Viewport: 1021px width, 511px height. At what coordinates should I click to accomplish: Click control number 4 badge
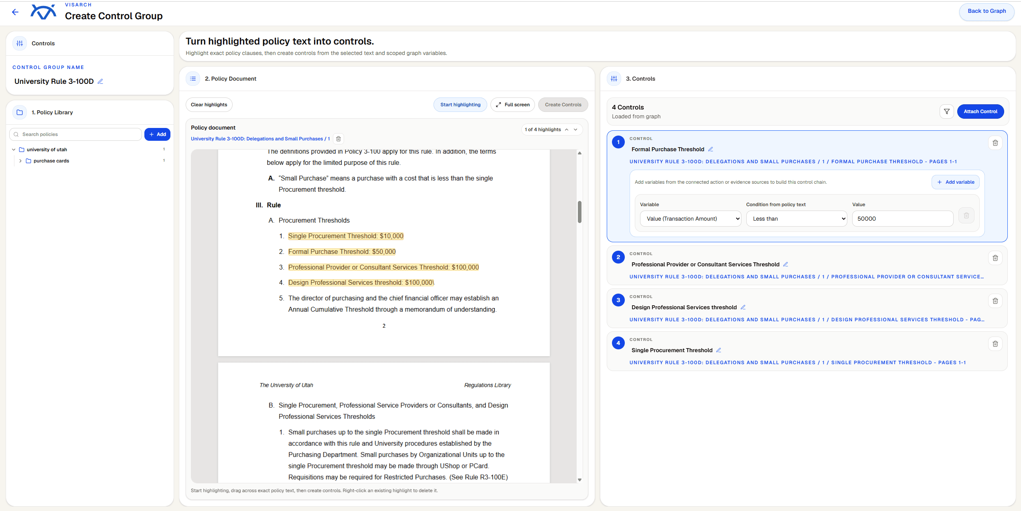(x=618, y=343)
